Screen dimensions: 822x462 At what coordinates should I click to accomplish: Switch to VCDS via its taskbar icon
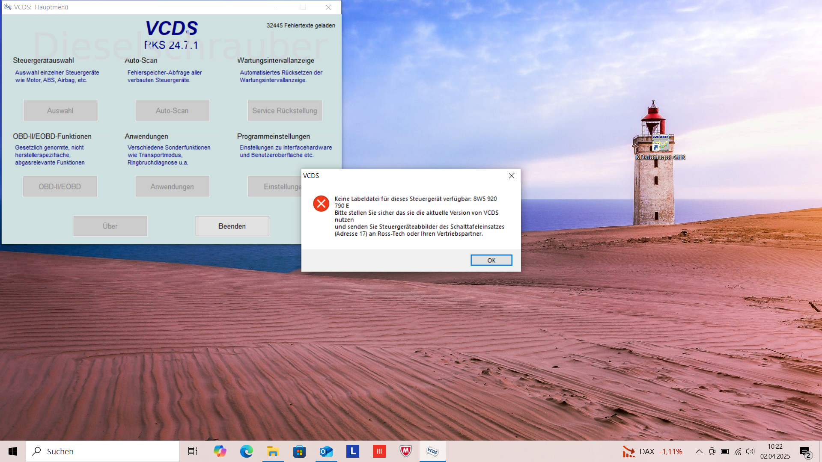(432, 451)
